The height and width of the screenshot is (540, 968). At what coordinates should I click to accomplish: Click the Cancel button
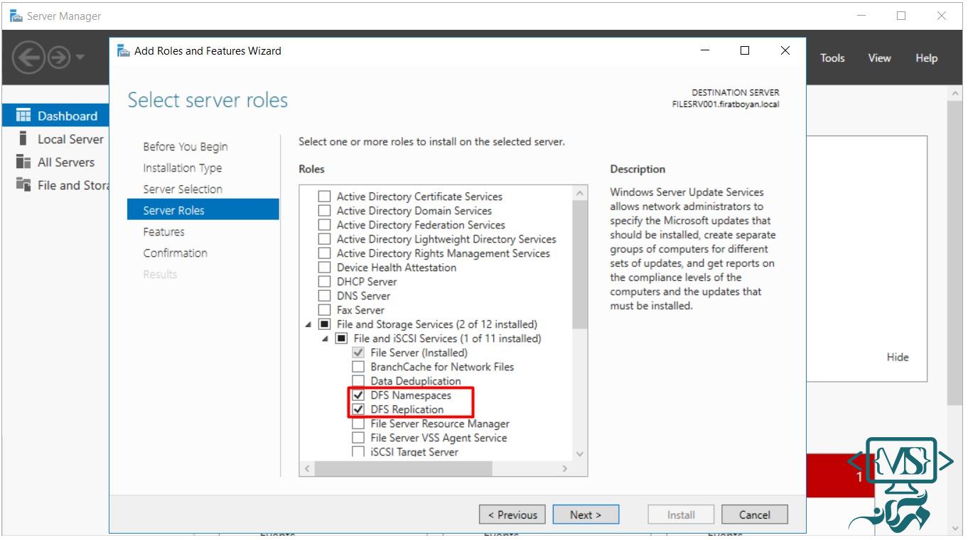point(755,514)
